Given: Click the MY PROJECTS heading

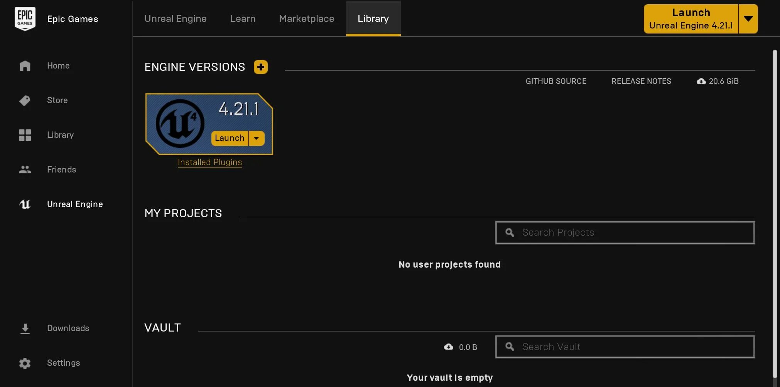Looking at the screenshot, I should click(183, 213).
